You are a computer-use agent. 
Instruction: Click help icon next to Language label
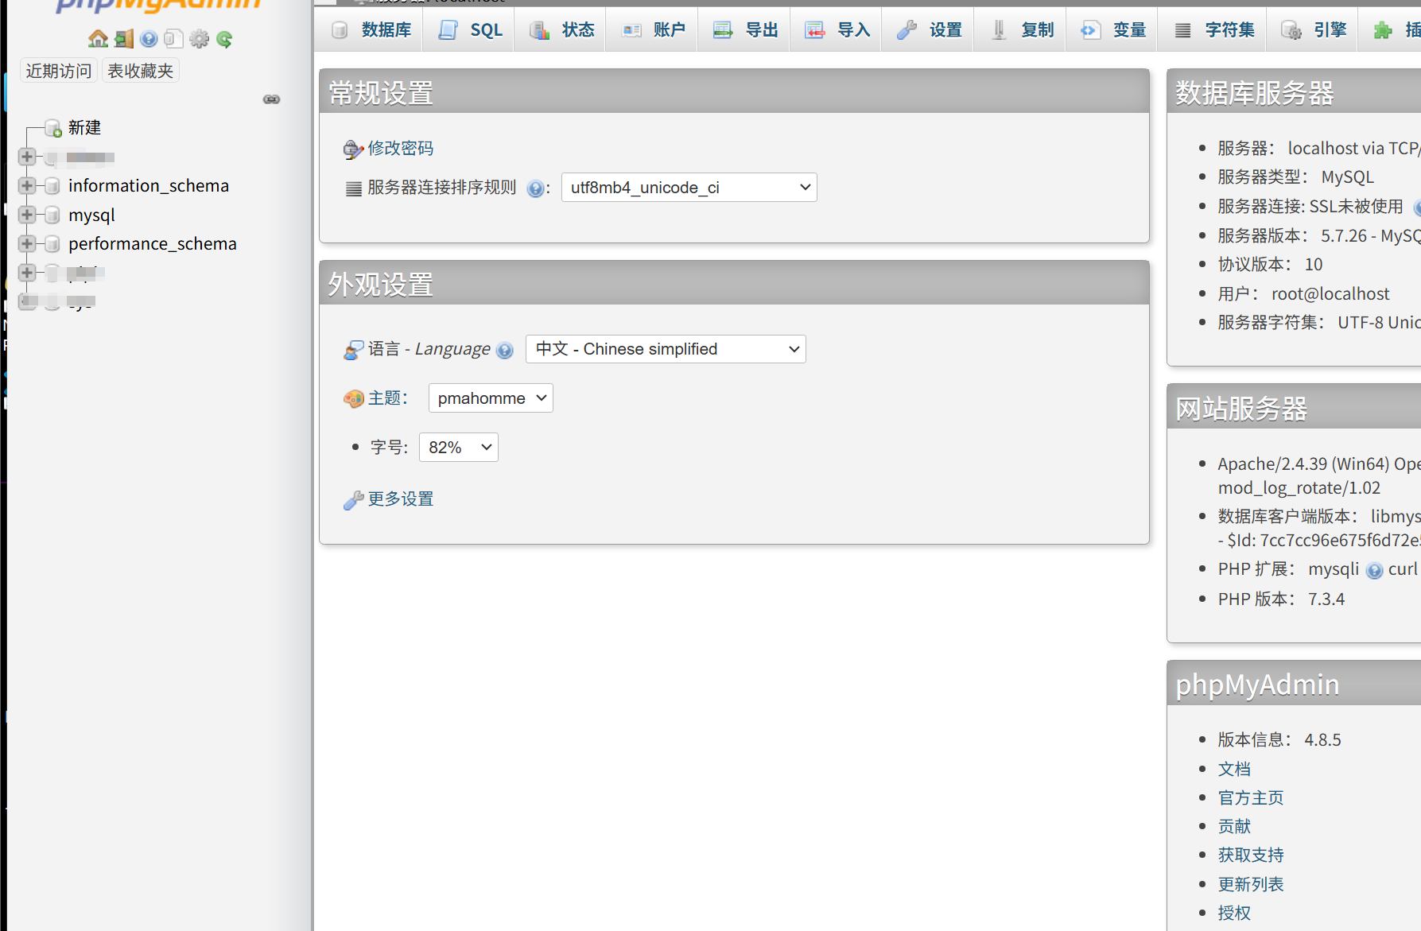tap(505, 350)
